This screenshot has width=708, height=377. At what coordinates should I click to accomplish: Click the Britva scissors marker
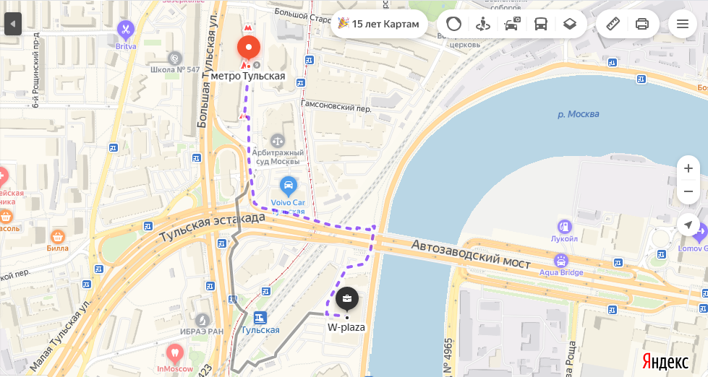point(126,30)
